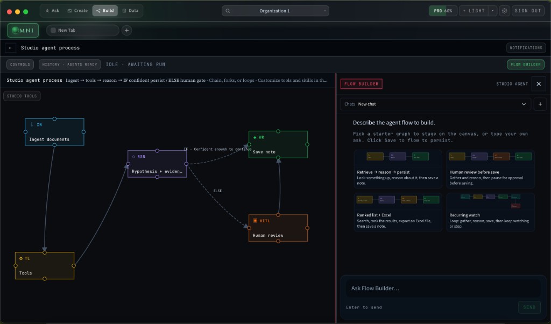Click the left connector of the Tools node
This screenshot has height=324, width=551.
pyautogui.click(x=16, y=266)
